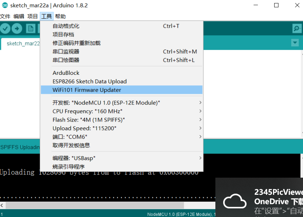Viewport: 303px width, 217px height.
Task: Click the Arduino logo in title bar
Action: (x=5, y=5)
